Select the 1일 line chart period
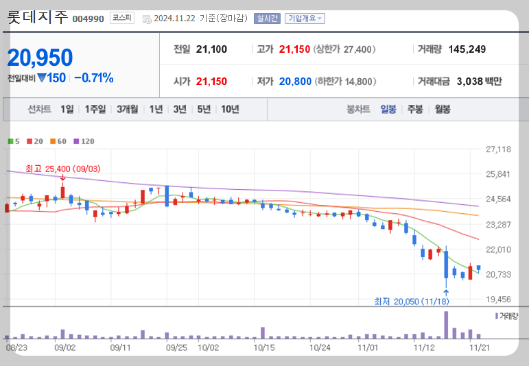The height and width of the screenshot is (366, 529). click(67, 109)
